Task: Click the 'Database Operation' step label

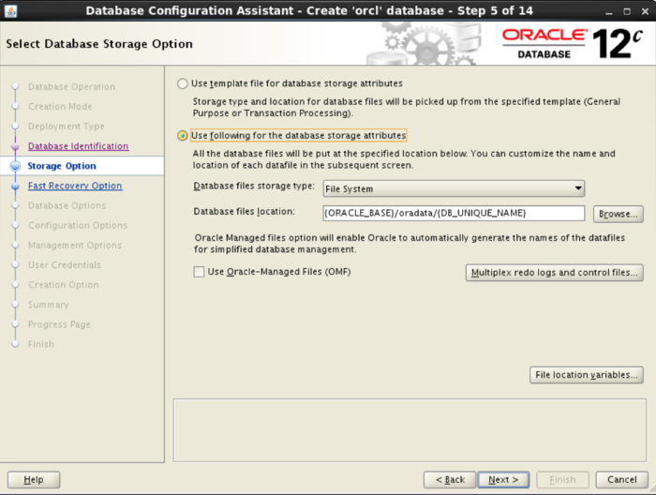Action: (71, 86)
